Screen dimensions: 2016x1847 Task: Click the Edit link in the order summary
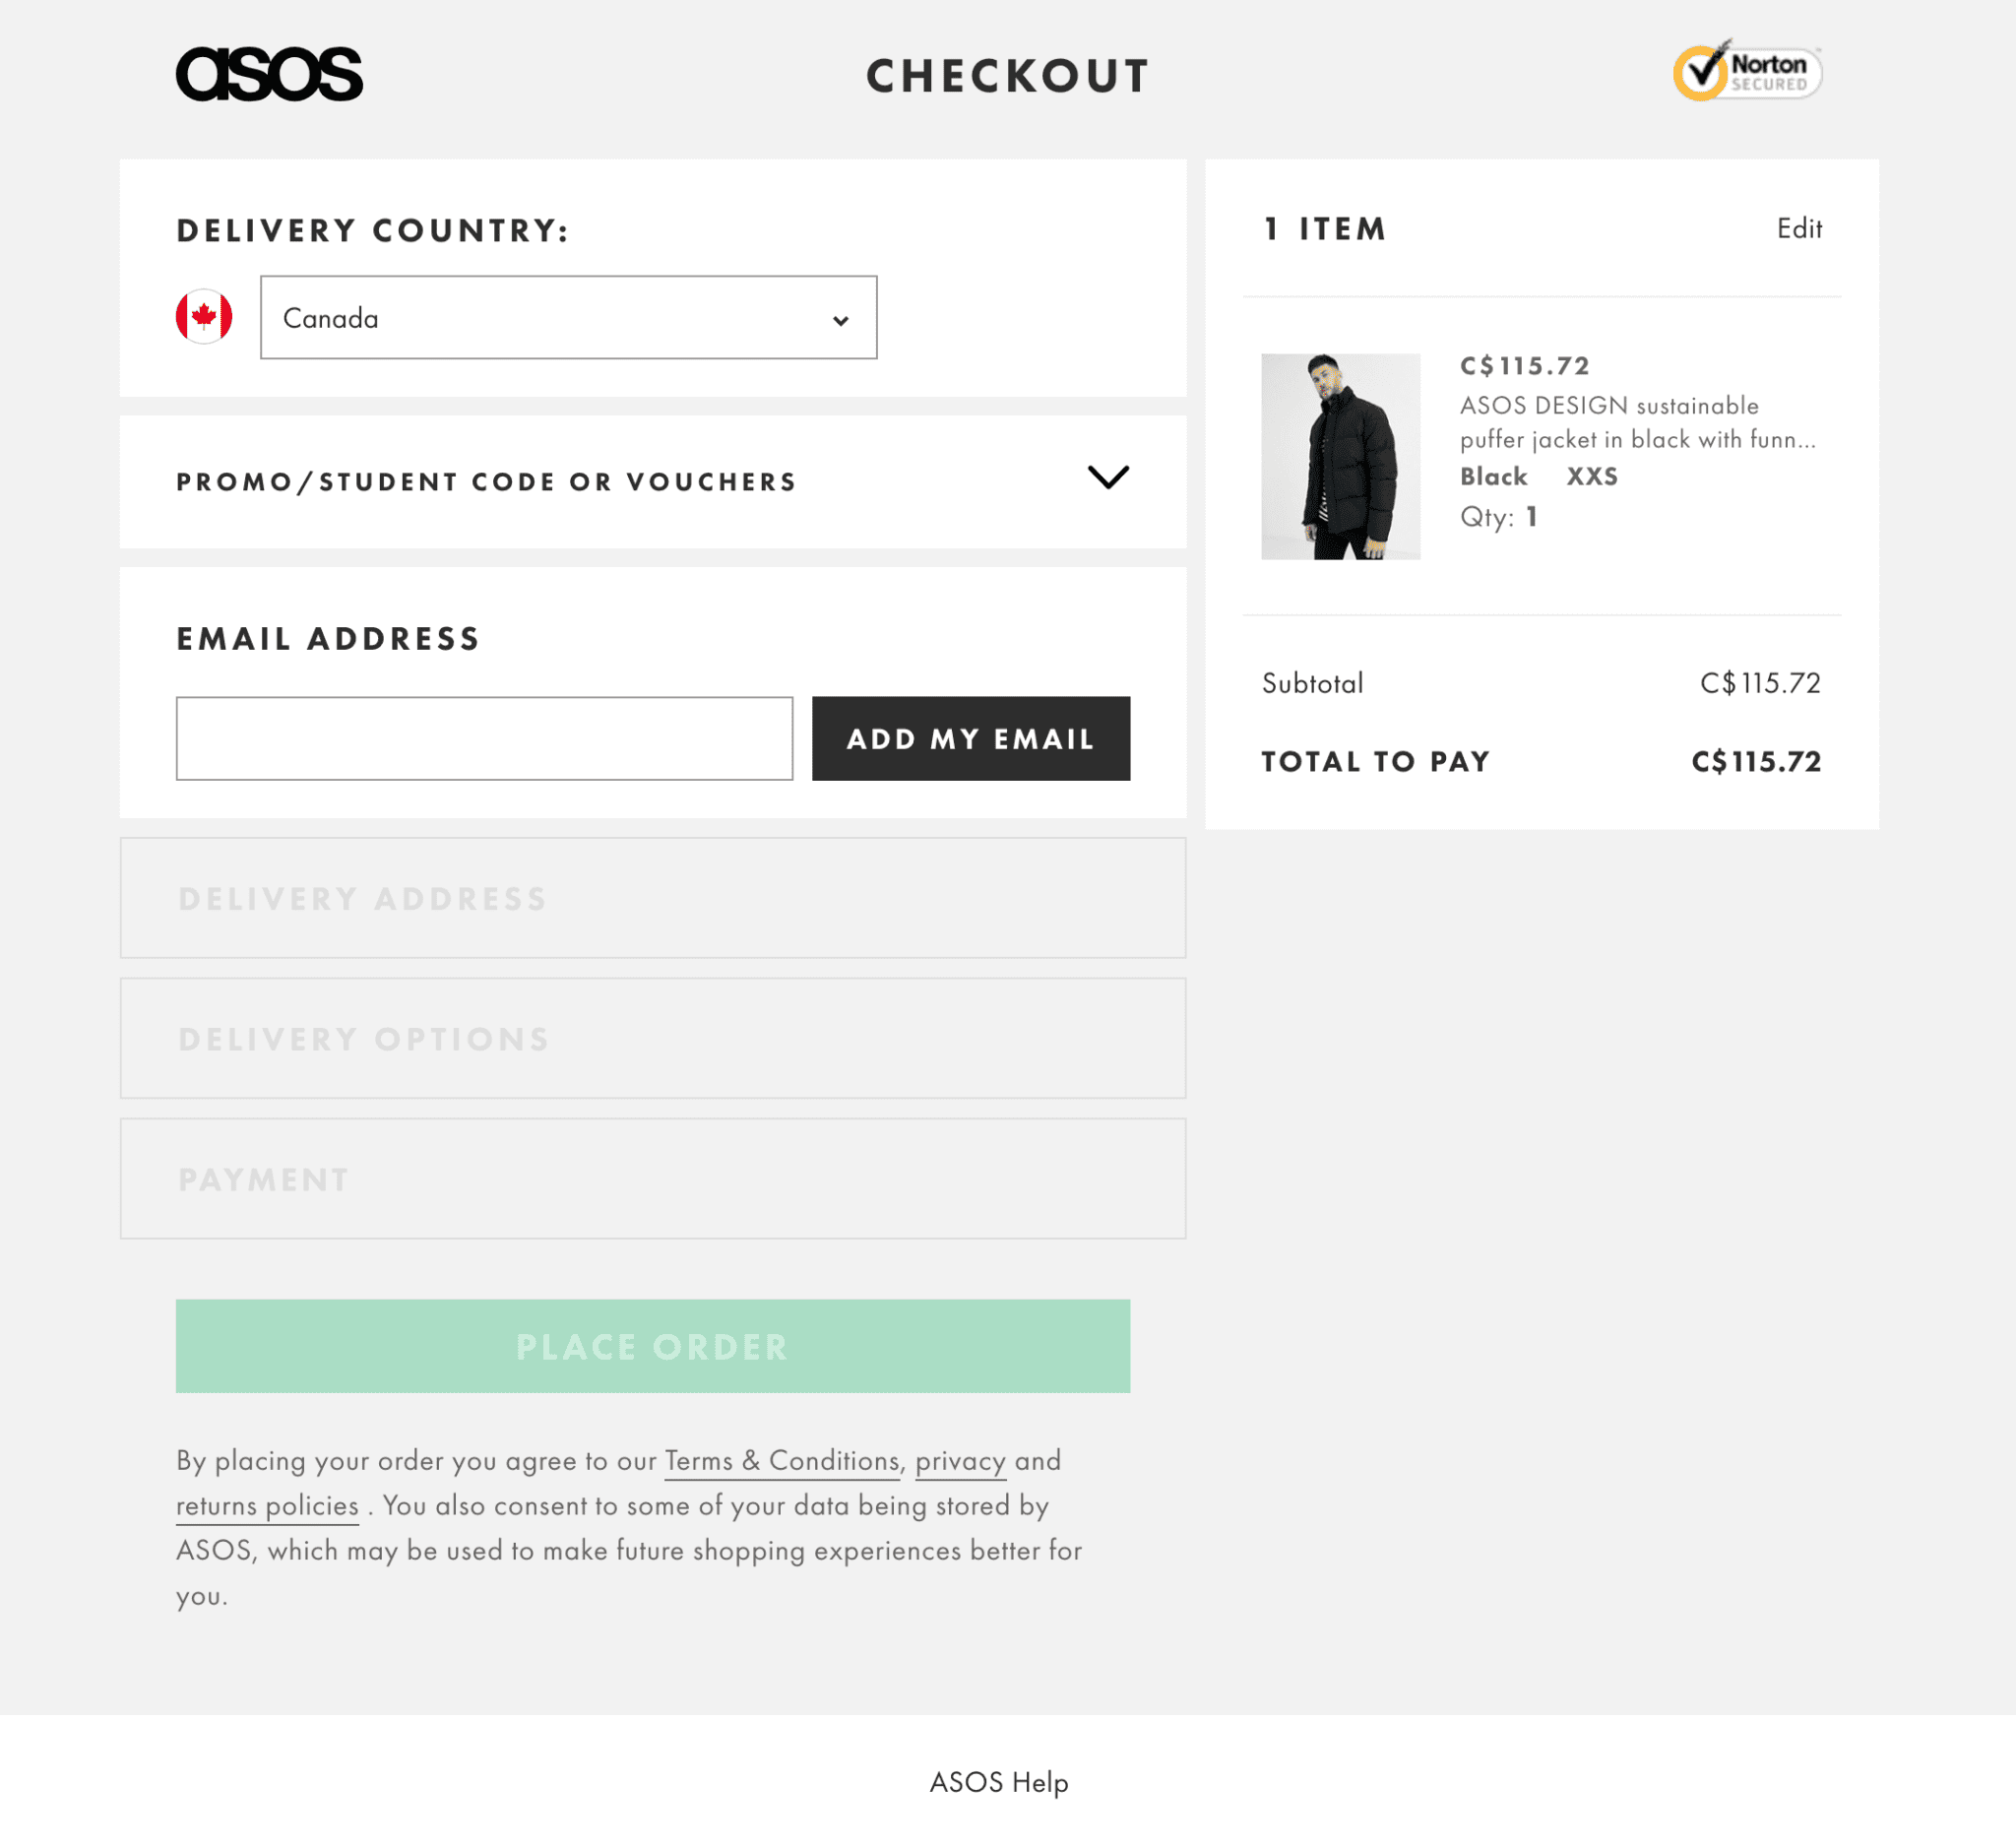pos(1798,226)
